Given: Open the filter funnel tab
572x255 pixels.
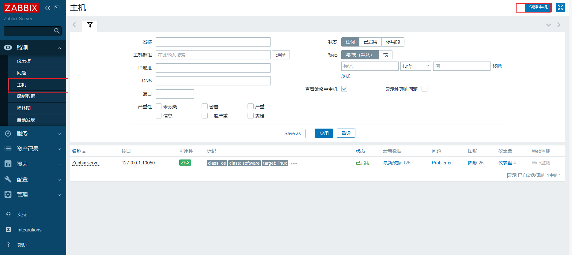Looking at the screenshot, I should [x=90, y=25].
